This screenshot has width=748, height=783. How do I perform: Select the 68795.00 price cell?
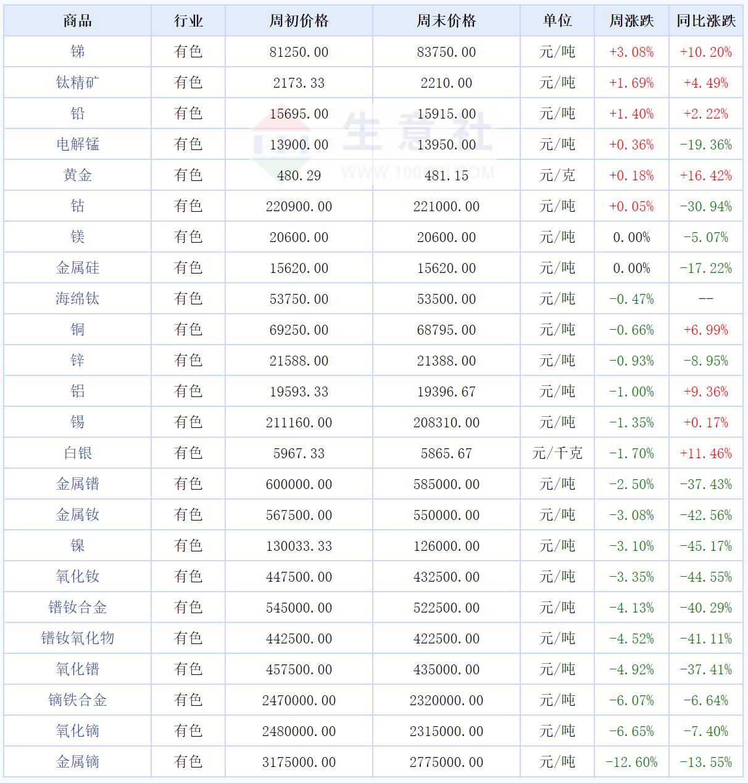(446, 330)
